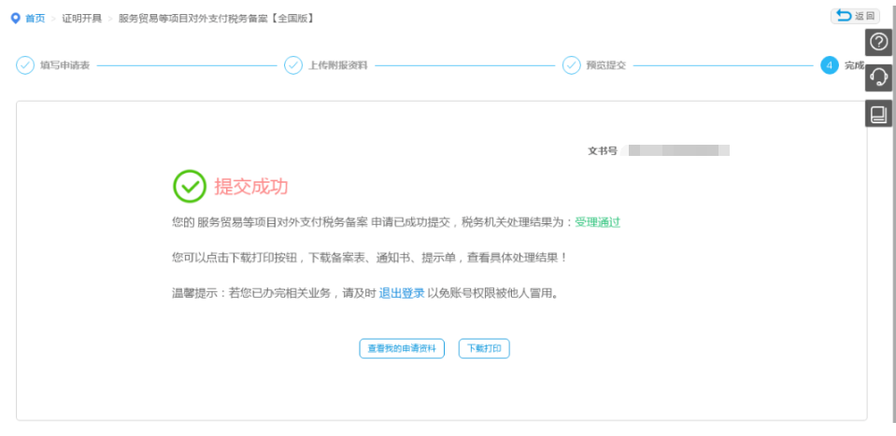Click the green success checkmark icon
The height and width of the screenshot is (436, 896).
189,186
